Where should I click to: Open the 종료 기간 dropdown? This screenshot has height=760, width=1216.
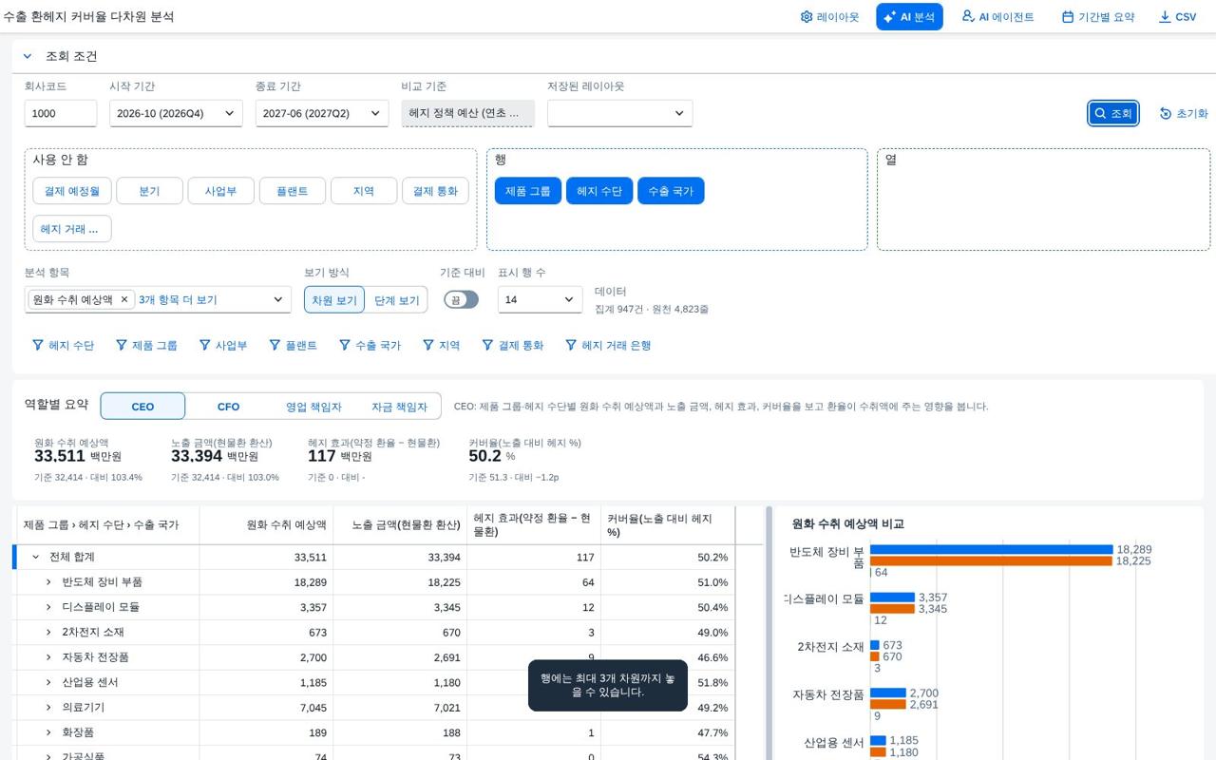pyautogui.click(x=322, y=113)
